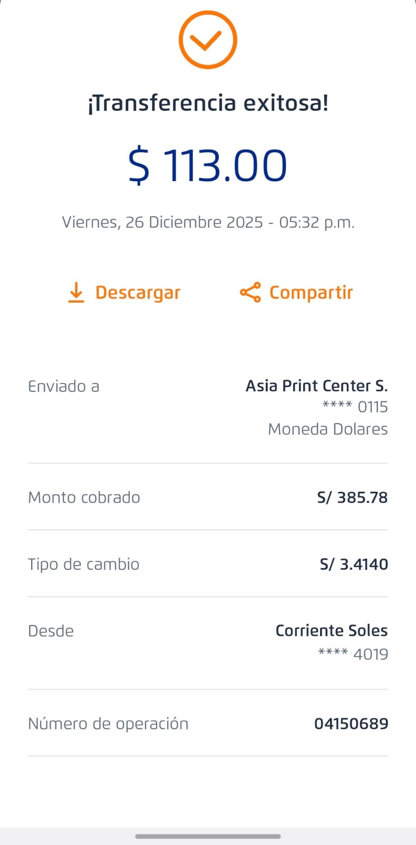
Task: Click the orange success checkmark icon
Action: [208, 40]
